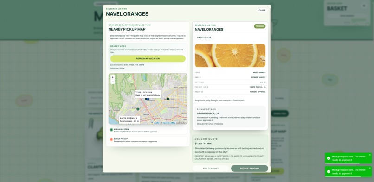
Task: Click the Nearby Pickup Map heading
Action: [x=127, y=29]
